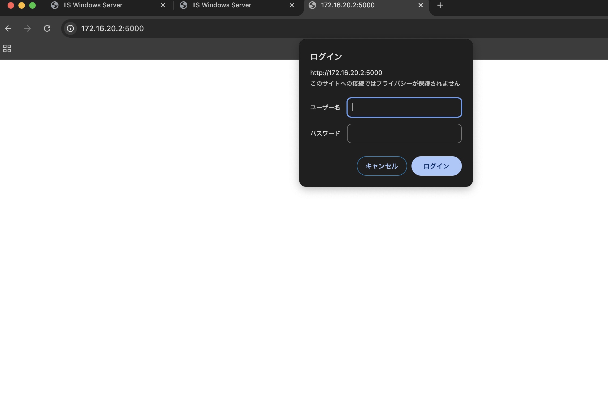Click the forward navigation arrow
This screenshot has height=398, width=608.
click(x=27, y=28)
